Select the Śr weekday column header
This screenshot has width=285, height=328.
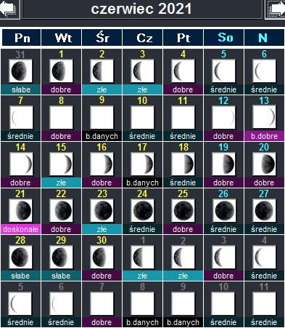click(102, 38)
